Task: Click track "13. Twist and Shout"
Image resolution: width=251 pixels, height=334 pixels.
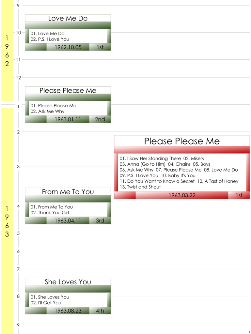Action: point(140,187)
